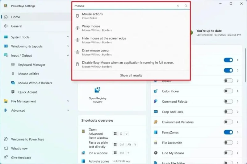Image resolution: width=247 pixels, height=164 pixels.
Task: Click the Find My Mouse module icon
Action: [x=156, y=153]
